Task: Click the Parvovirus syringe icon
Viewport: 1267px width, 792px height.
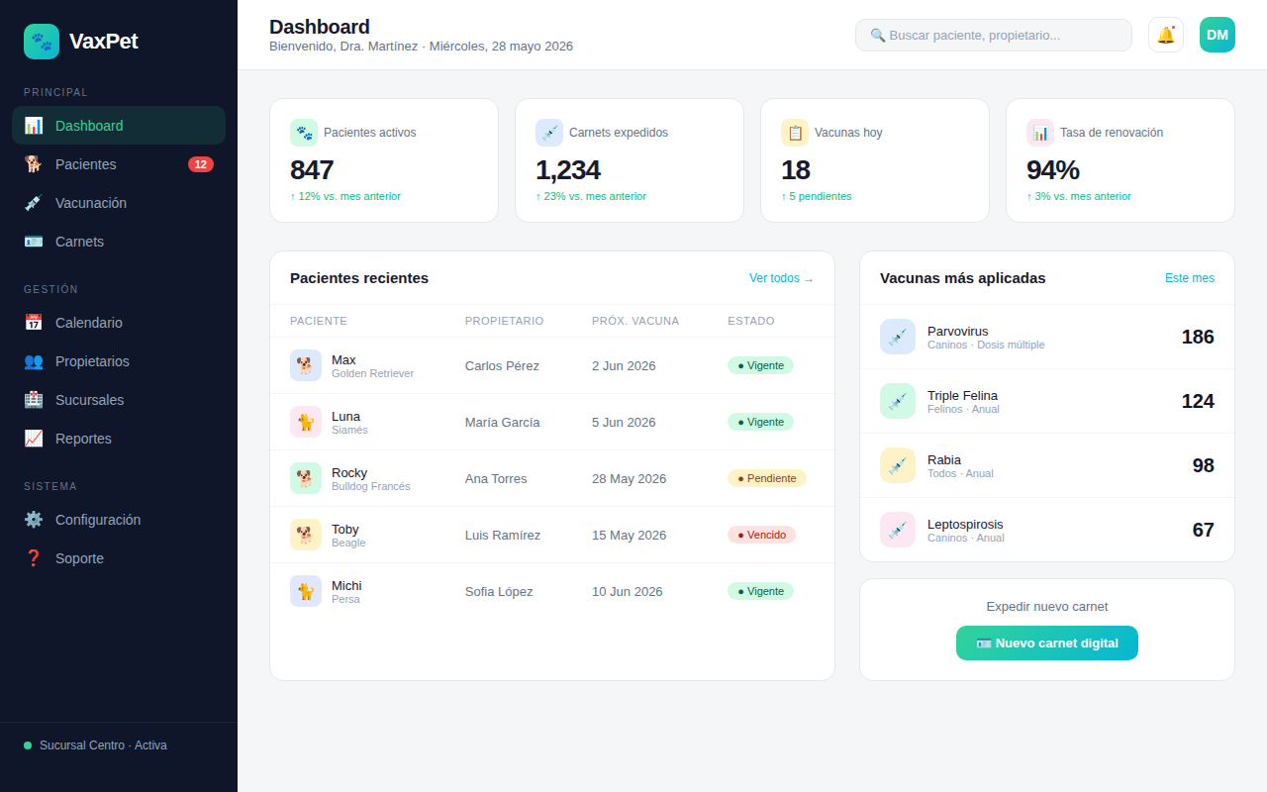Action: 898,337
